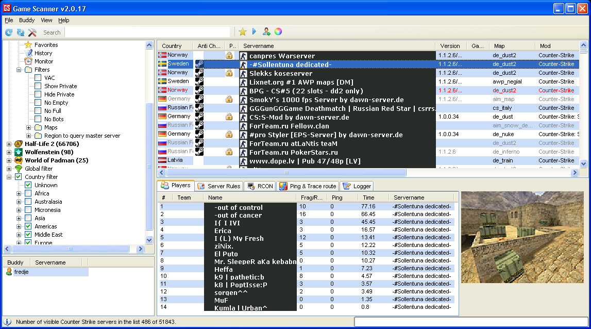Click the Wolfenstein game icon
The width and height of the screenshot is (591, 329).
19,152
